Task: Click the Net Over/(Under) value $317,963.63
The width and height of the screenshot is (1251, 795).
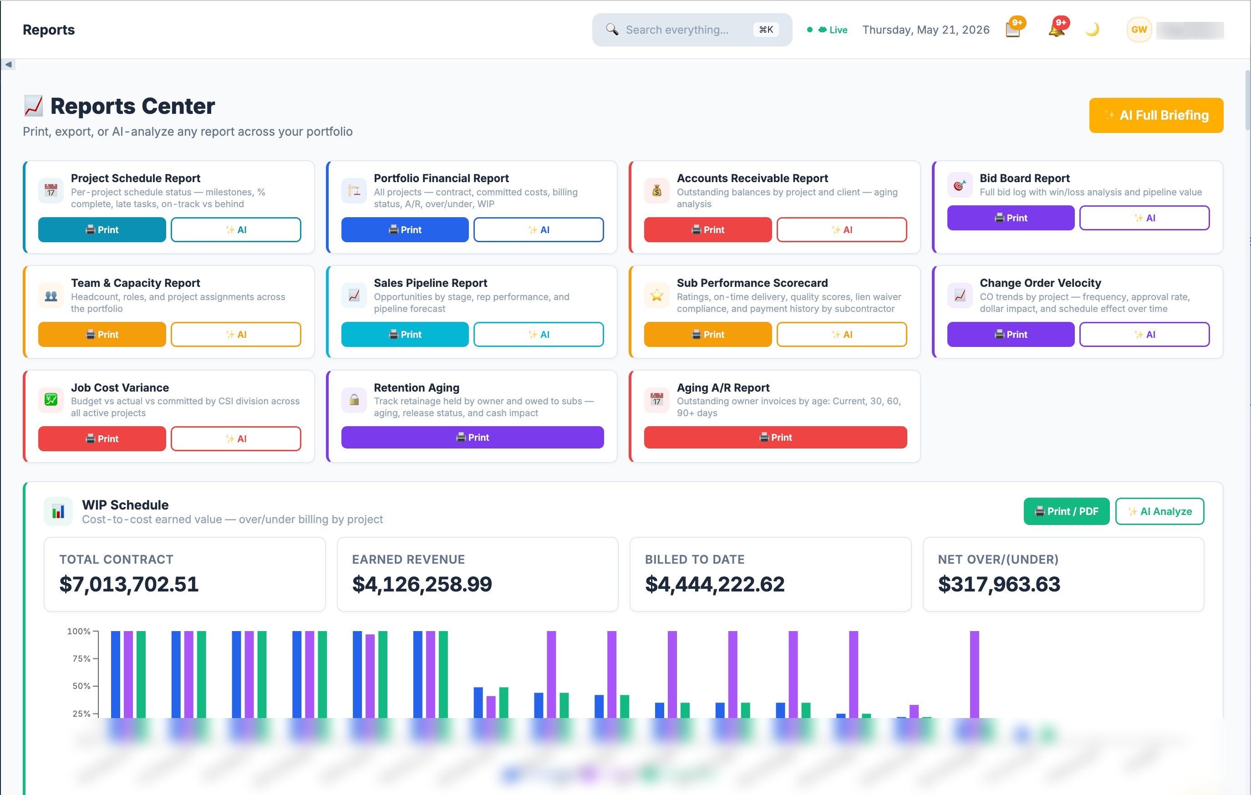Action: pyautogui.click(x=999, y=585)
